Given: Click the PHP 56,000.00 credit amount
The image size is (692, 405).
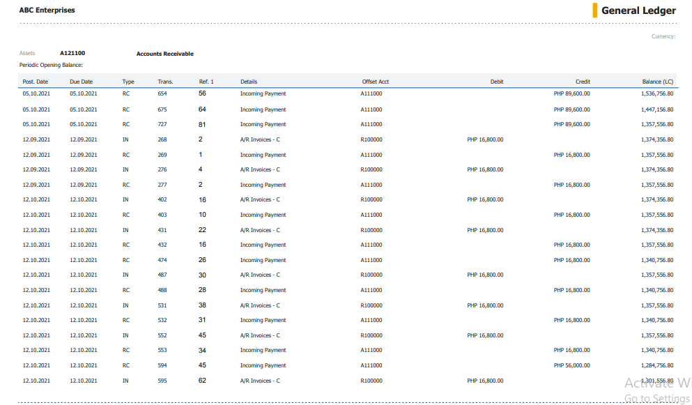Looking at the screenshot, I should pos(571,366).
